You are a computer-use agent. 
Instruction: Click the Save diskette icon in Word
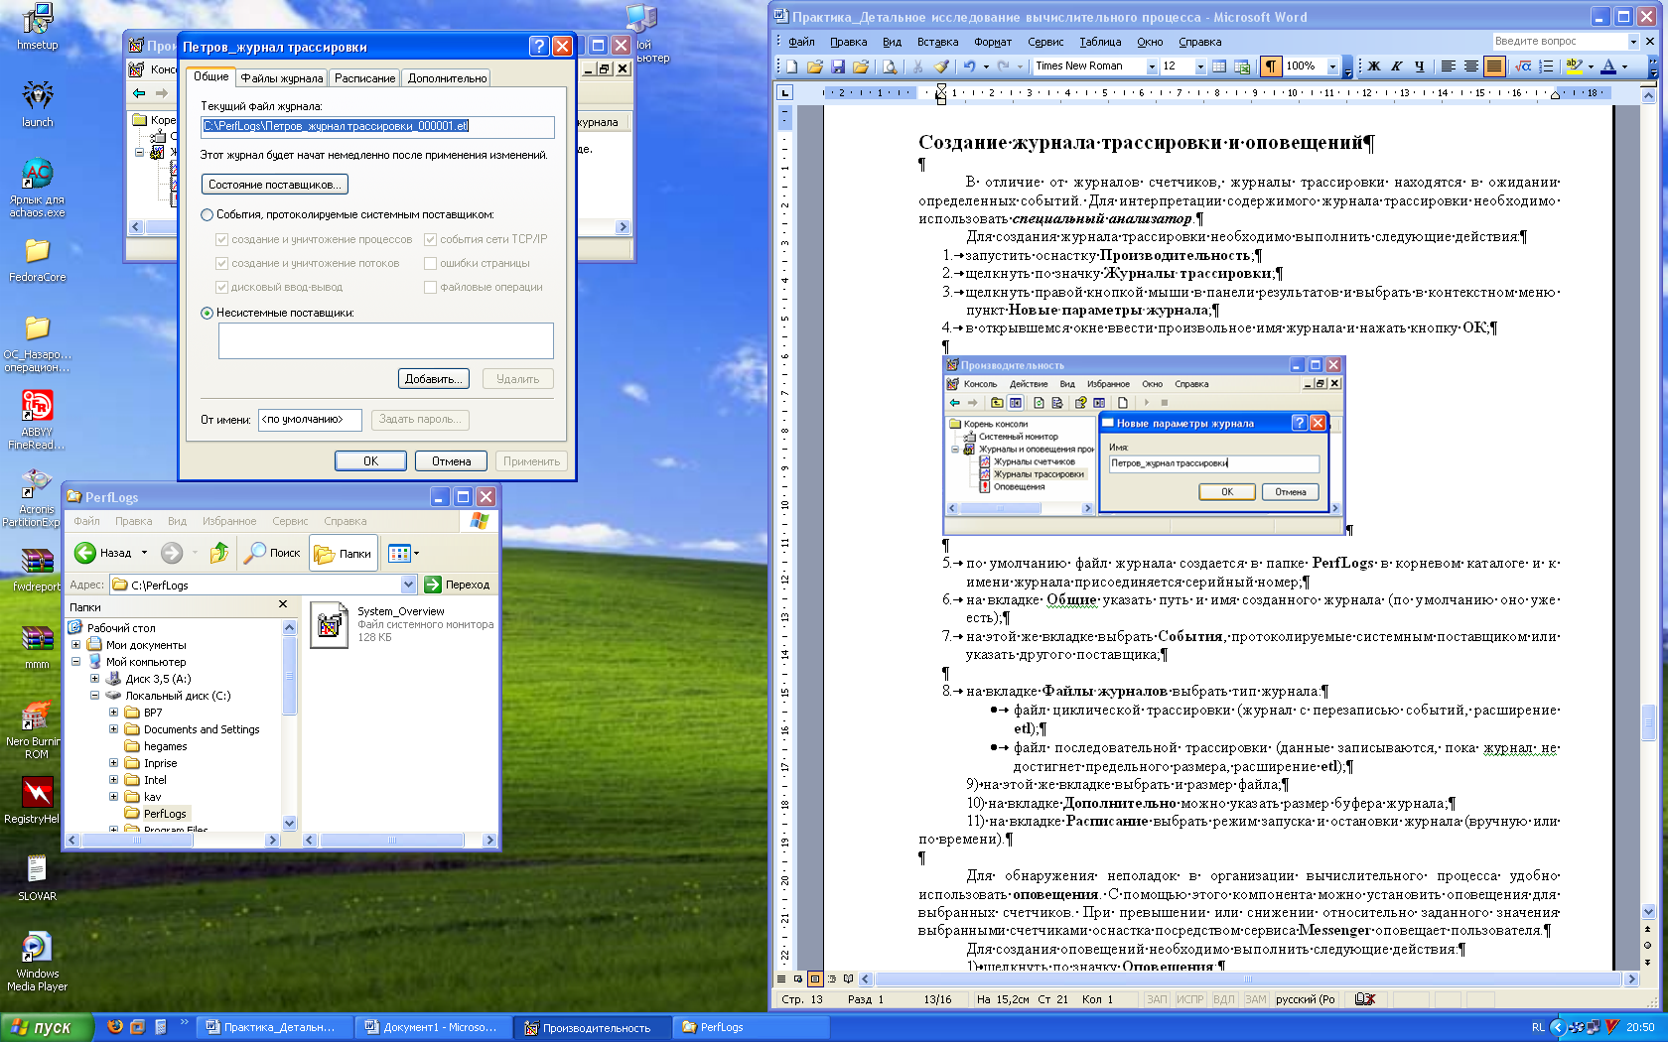838,66
